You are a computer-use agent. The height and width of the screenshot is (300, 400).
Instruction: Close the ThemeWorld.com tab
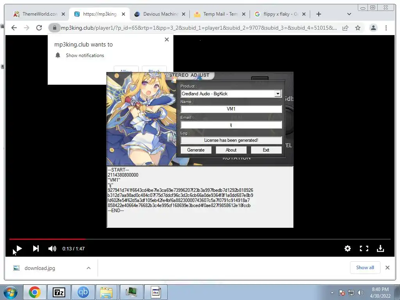(x=63, y=14)
